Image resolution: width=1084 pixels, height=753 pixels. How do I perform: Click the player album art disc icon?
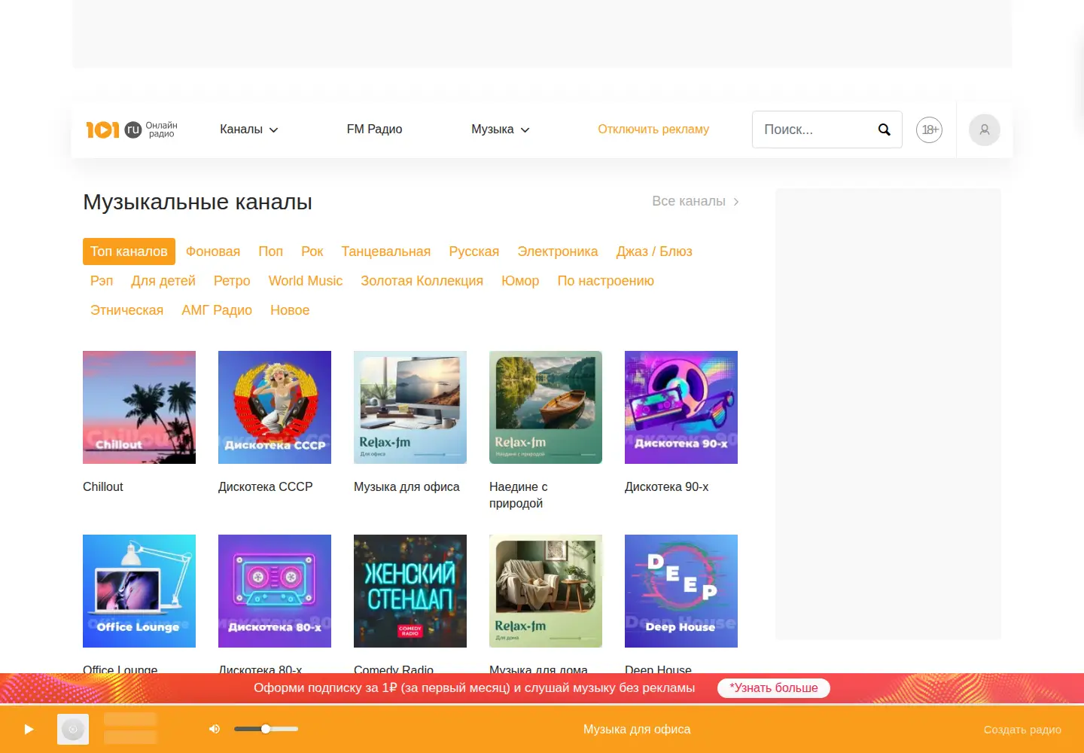point(73,729)
